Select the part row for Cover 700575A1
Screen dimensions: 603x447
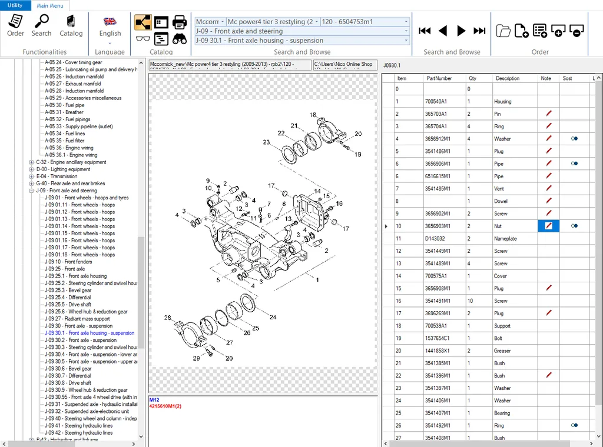tap(488, 276)
